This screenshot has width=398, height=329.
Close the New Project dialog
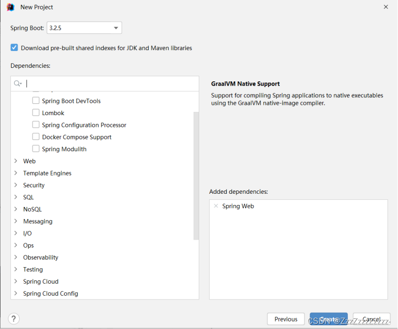coord(386,7)
